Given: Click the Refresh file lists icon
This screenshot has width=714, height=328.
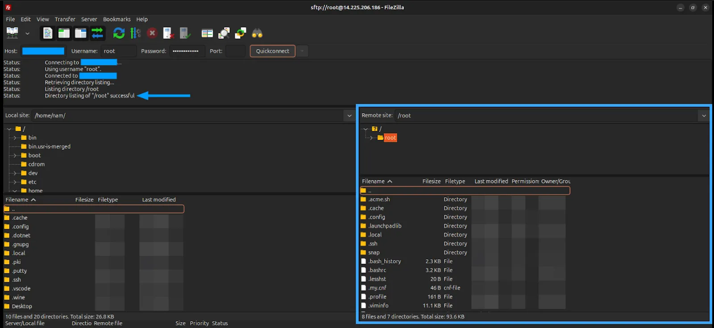Looking at the screenshot, I should click(119, 33).
